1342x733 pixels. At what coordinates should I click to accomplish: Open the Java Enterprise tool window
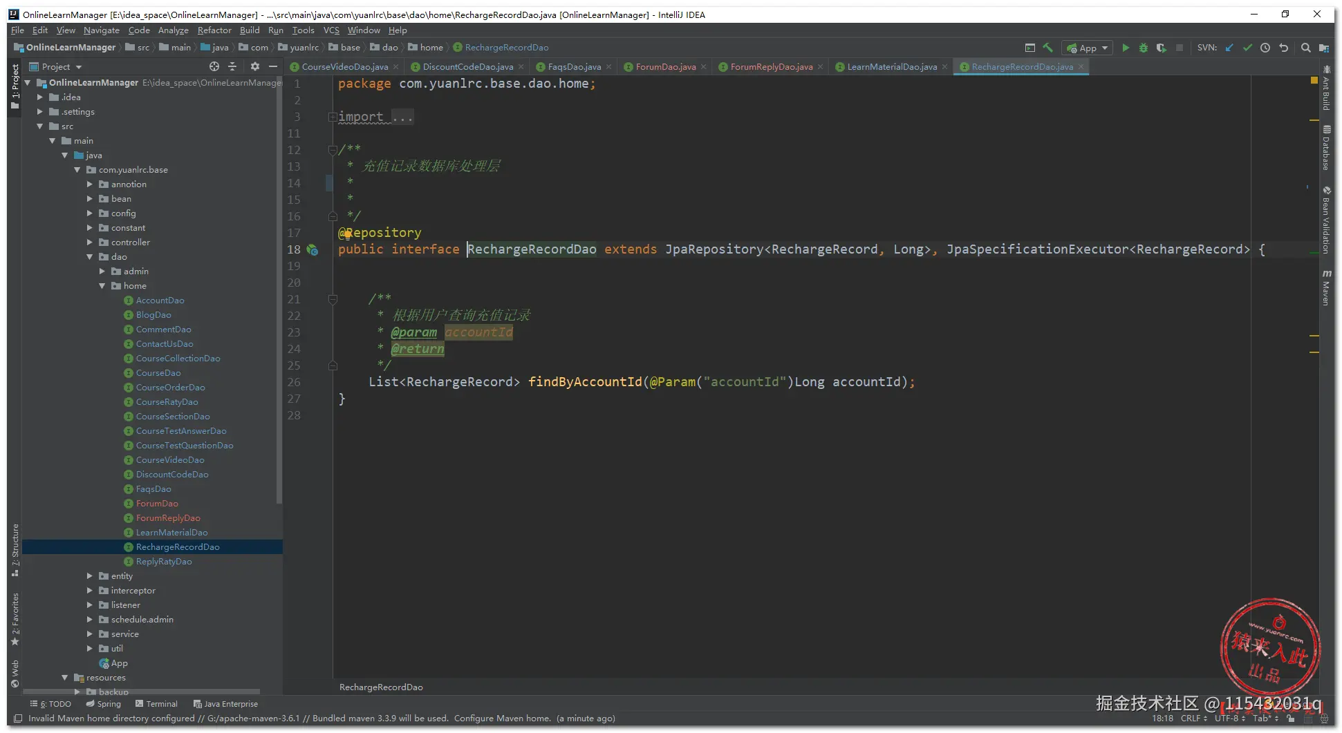point(225,704)
